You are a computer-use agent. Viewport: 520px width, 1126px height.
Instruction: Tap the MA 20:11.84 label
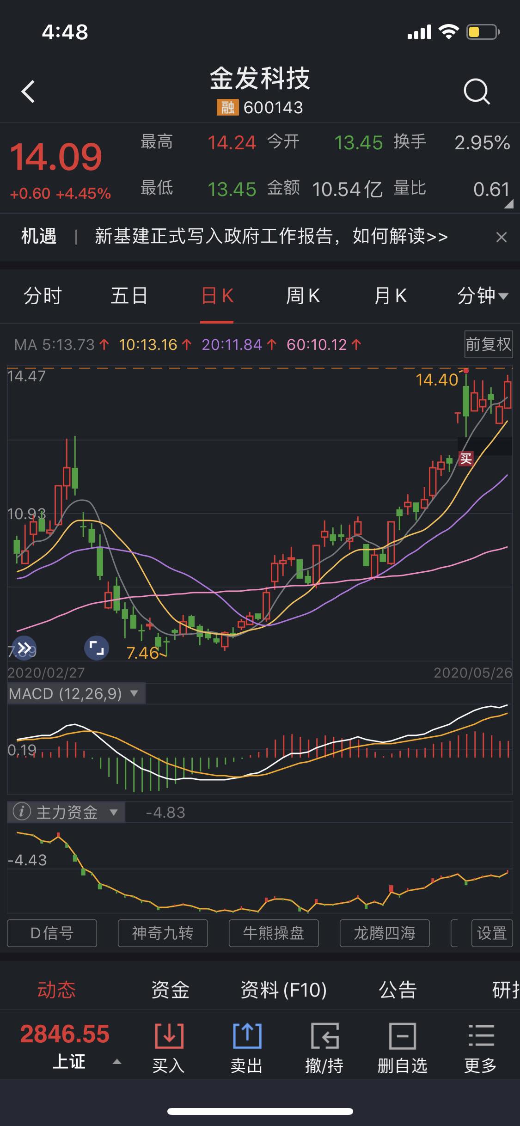tap(239, 344)
